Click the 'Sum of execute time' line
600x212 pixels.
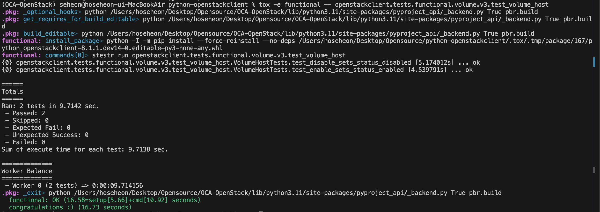[x=85, y=149]
